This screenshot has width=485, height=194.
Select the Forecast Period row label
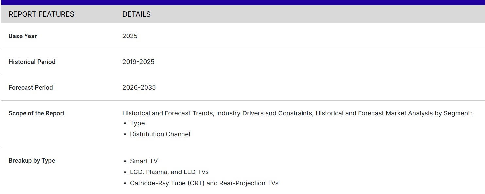pos(30,88)
